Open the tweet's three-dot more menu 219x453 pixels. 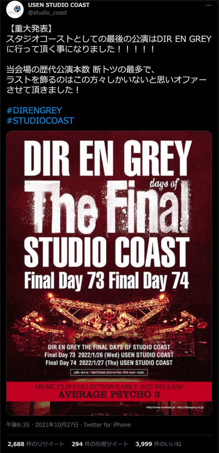click(x=208, y=5)
